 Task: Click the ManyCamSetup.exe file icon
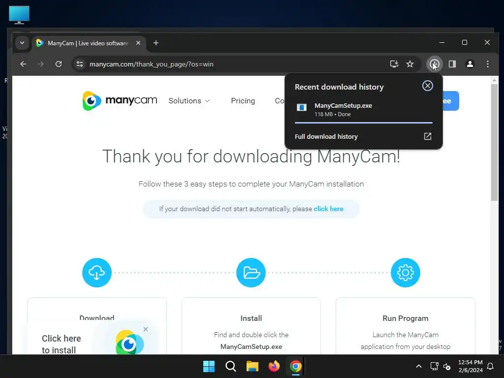click(302, 107)
